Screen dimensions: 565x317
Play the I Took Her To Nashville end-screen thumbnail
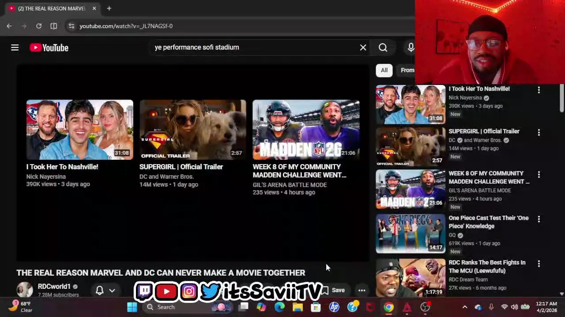click(x=79, y=129)
